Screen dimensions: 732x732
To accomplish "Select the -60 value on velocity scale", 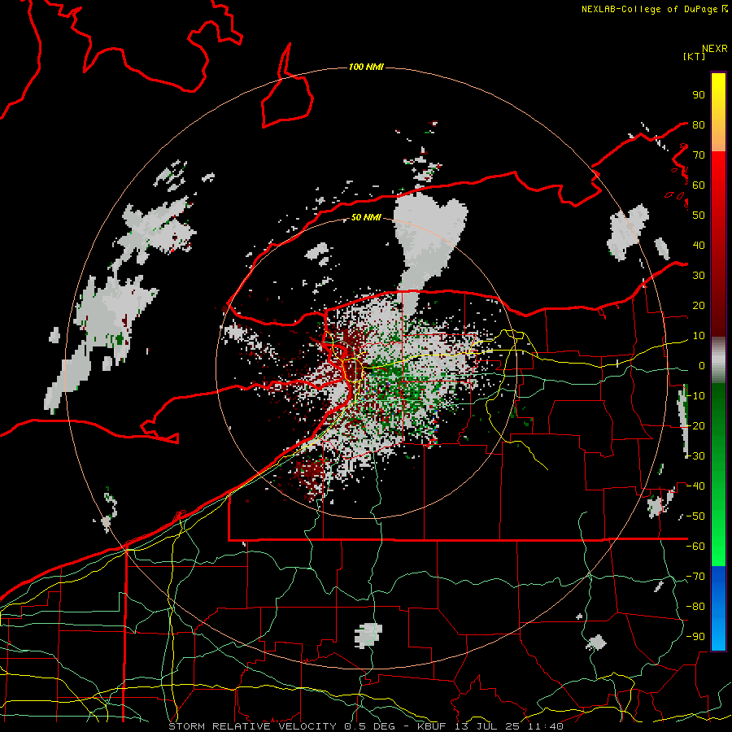I will pos(696,547).
